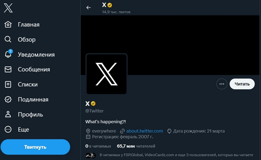Open the 0 в читаемых following list
Image resolution: width=261 pixels, height=160 pixels.
coord(98,146)
